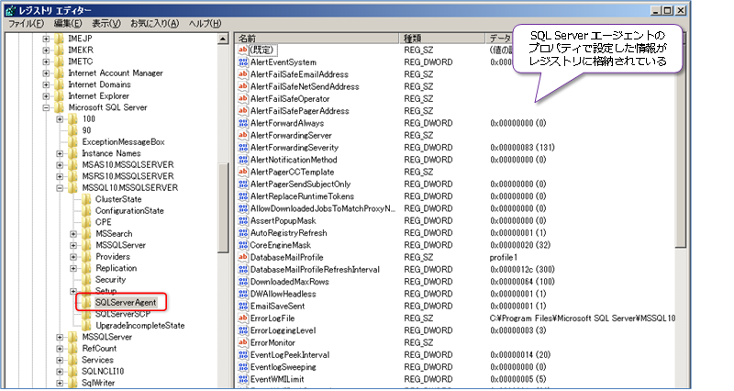734x391 pixels.
Task: Sort by the 種類 column header
Action: coord(442,38)
